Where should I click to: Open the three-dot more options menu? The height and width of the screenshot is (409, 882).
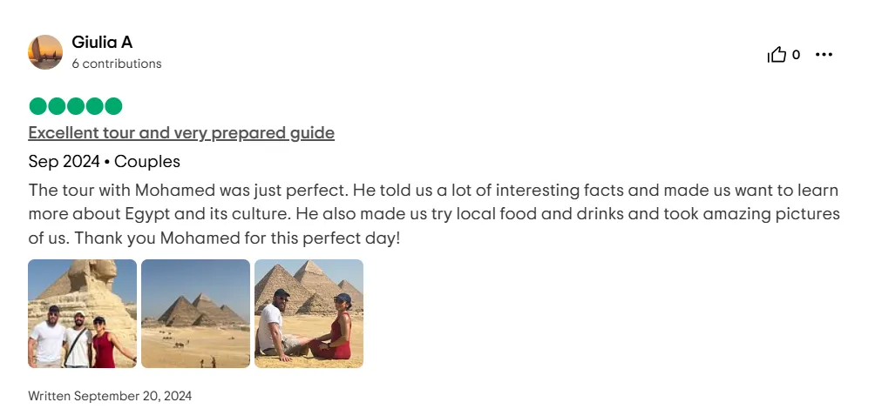pos(824,55)
